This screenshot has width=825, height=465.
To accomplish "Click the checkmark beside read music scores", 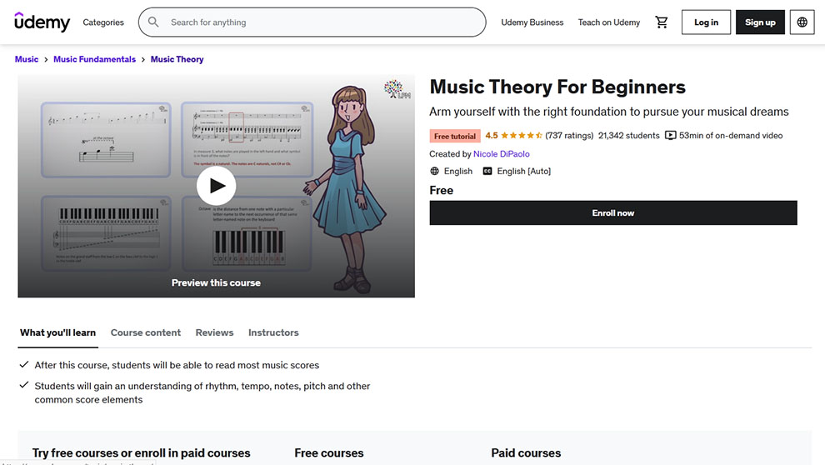I will pyautogui.click(x=23, y=364).
